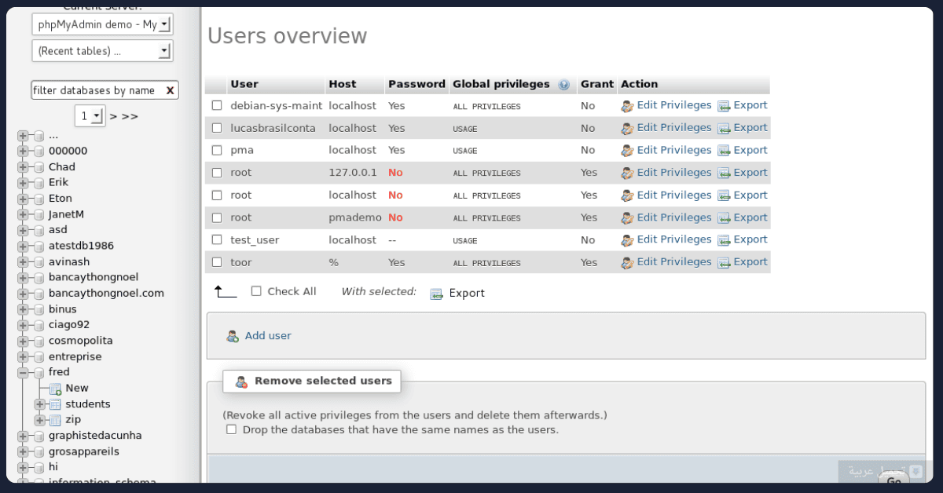Click the With selected Export icon
Viewport: 943px width, 493px height.
pos(437,294)
